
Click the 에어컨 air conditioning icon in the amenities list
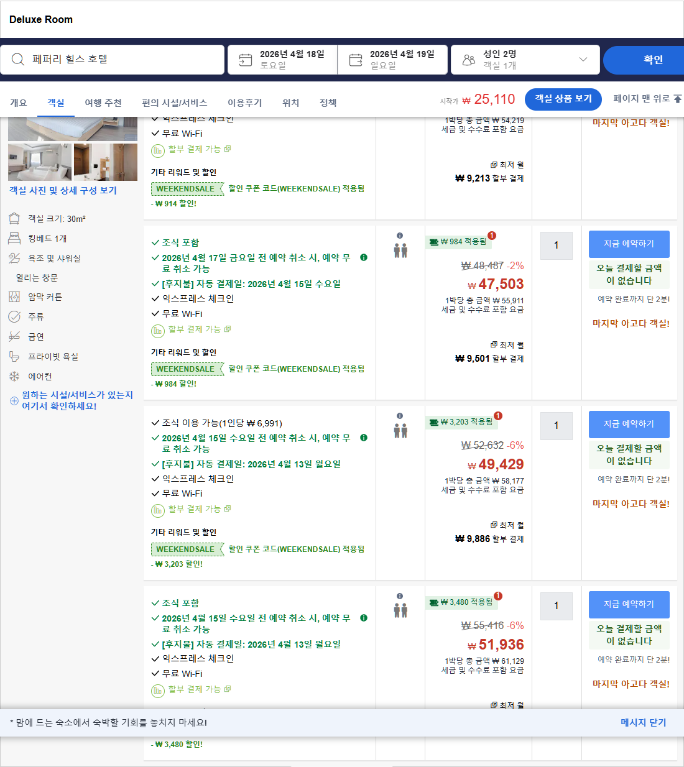(x=14, y=376)
